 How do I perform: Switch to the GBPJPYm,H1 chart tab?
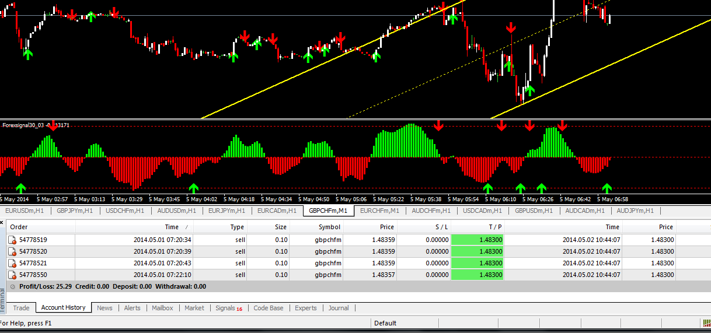point(74,211)
